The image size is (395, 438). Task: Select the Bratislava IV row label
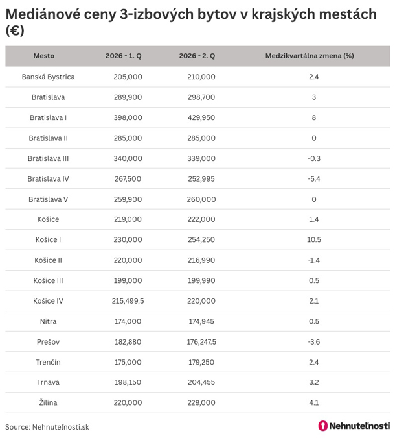pyautogui.click(x=48, y=179)
